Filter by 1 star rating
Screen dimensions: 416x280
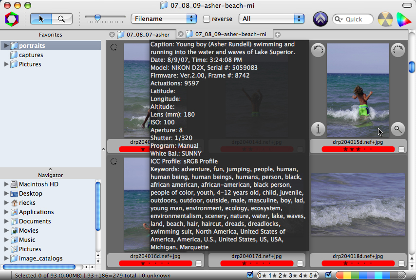272,275
